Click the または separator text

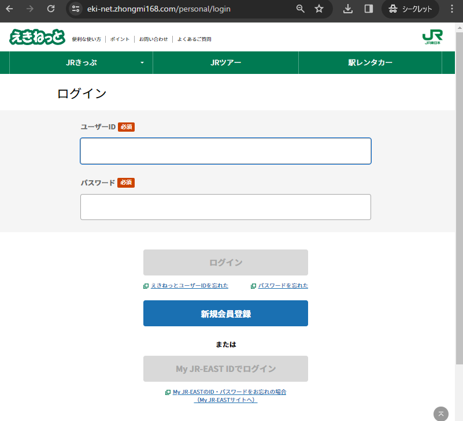[226, 345]
